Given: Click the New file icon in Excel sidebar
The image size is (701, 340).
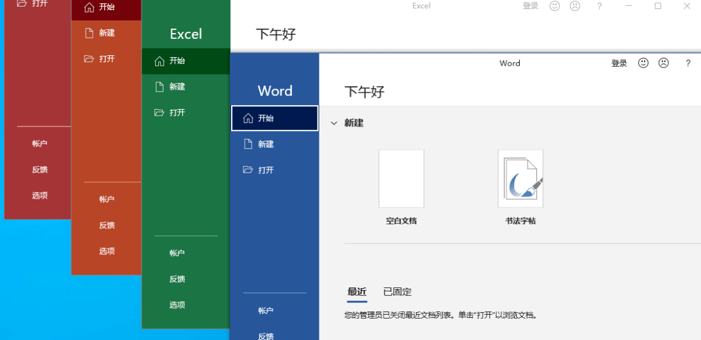Looking at the screenshot, I should [x=159, y=86].
